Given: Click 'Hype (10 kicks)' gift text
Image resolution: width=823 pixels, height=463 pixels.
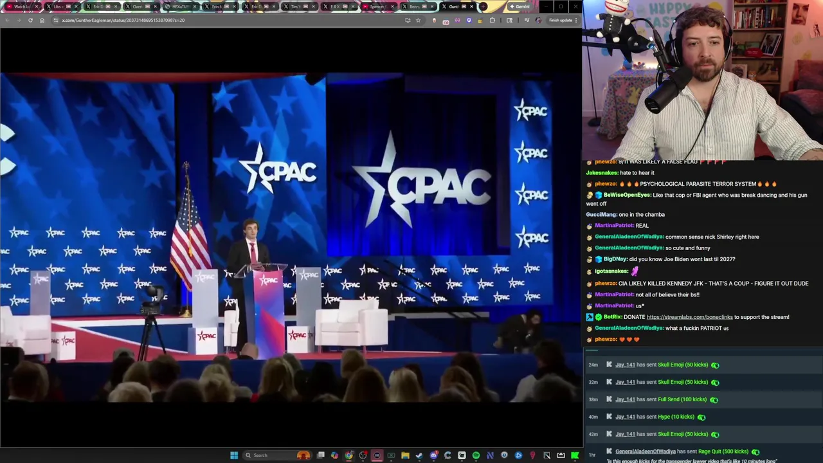Looking at the screenshot, I should click(x=676, y=417).
